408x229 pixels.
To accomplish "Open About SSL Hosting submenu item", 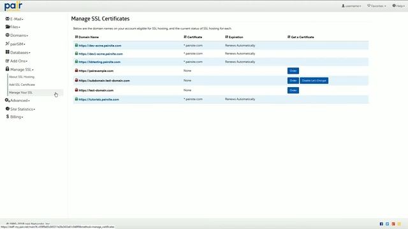I will tap(22, 77).
